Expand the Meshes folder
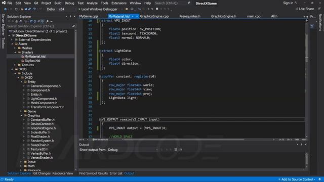 click(x=15, y=48)
